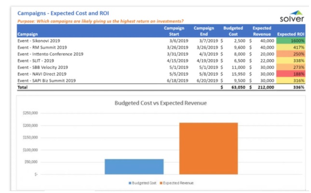Viewport: 311px width, 193px height.
Task: Click the 338% ROI cell
Action: (291, 61)
